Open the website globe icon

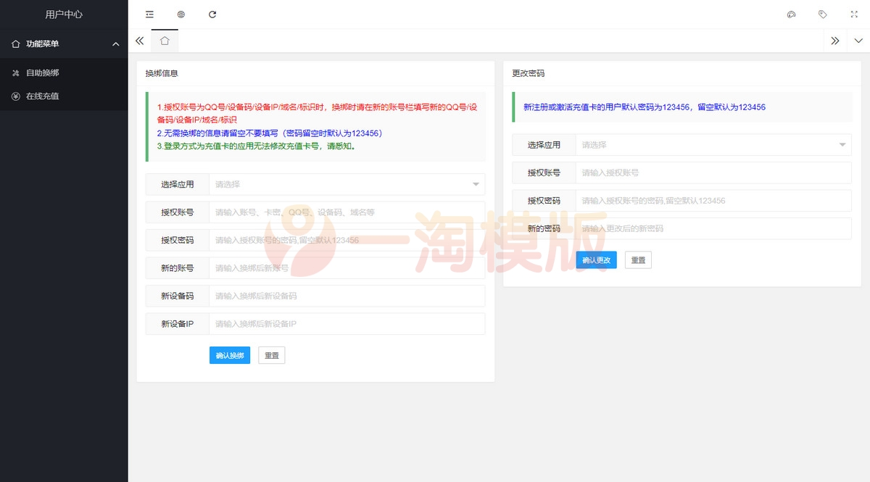(x=181, y=14)
